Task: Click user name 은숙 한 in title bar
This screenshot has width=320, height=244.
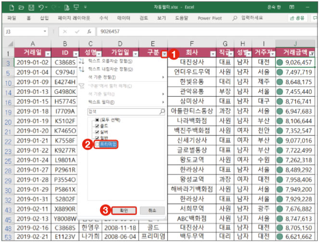Action: (x=274, y=7)
